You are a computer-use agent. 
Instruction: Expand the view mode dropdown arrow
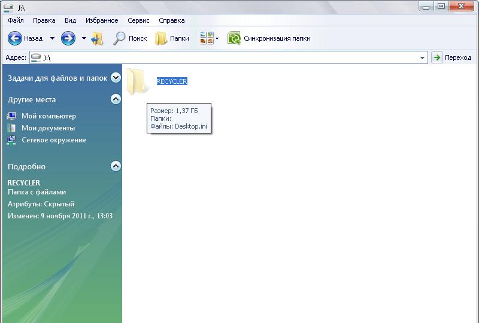pyautogui.click(x=217, y=39)
